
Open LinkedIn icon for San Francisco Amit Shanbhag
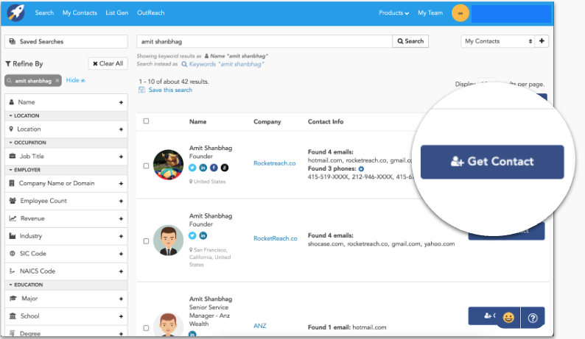203,235
